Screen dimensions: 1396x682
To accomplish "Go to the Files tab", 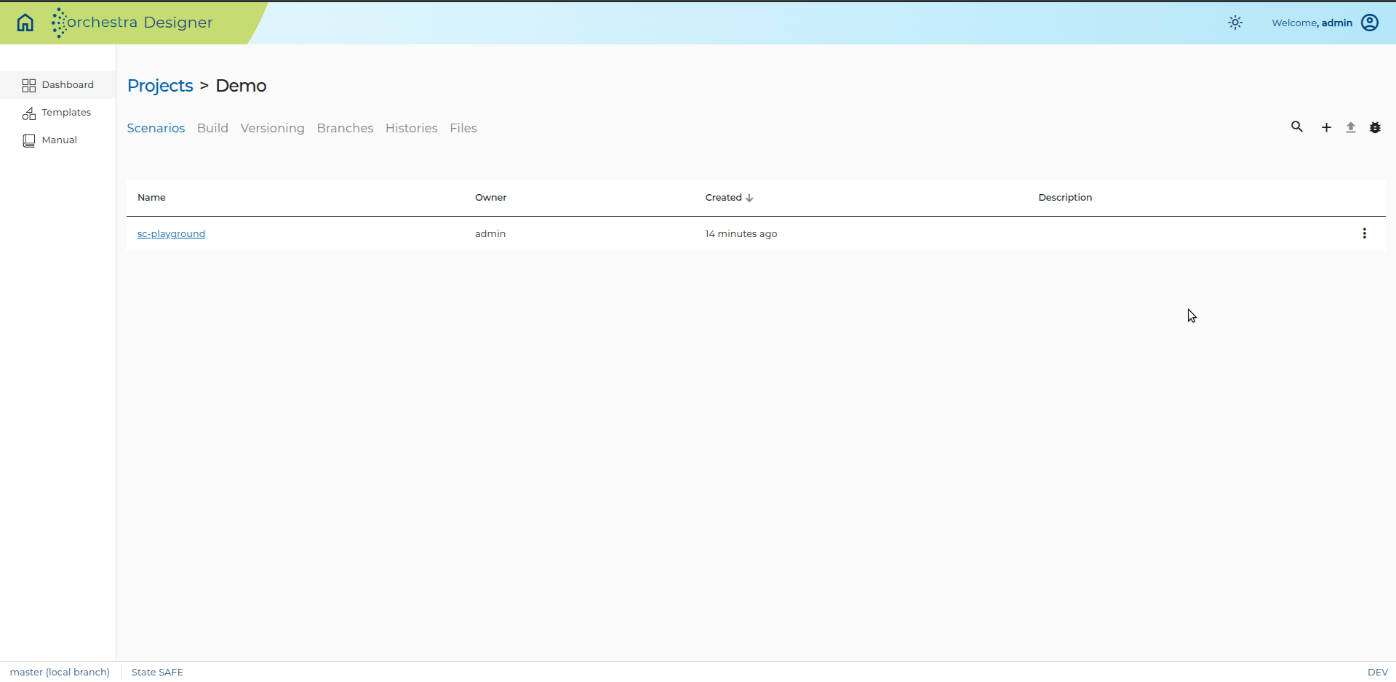I will click(463, 128).
